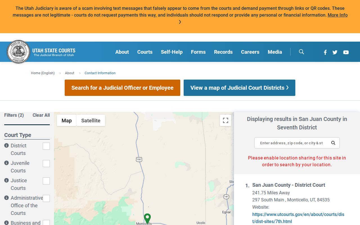The image size is (360, 225).
Task: Go to Home (English) breadcrumb
Action: point(43,73)
